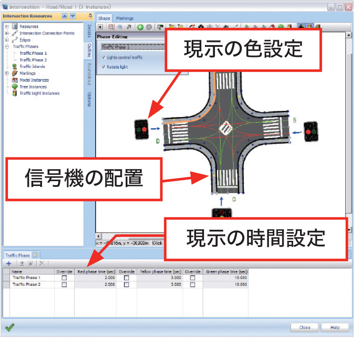Click the Help button
354x338 pixels.
(335, 327)
